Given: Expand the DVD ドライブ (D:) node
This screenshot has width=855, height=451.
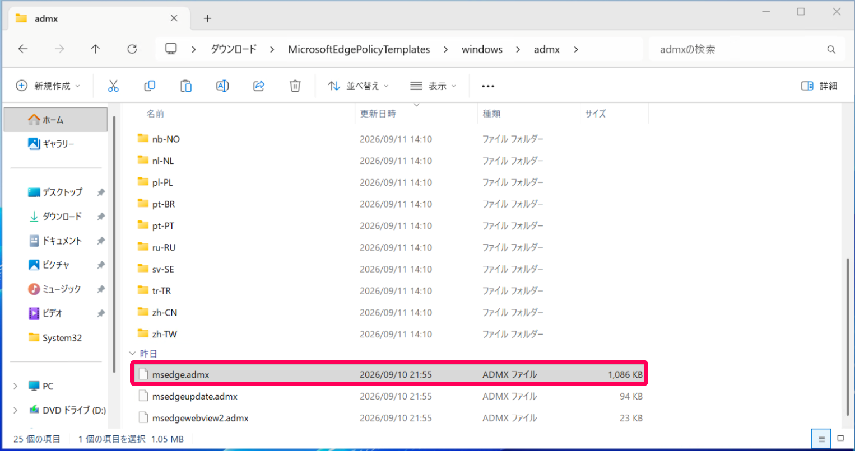Looking at the screenshot, I should (15, 410).
